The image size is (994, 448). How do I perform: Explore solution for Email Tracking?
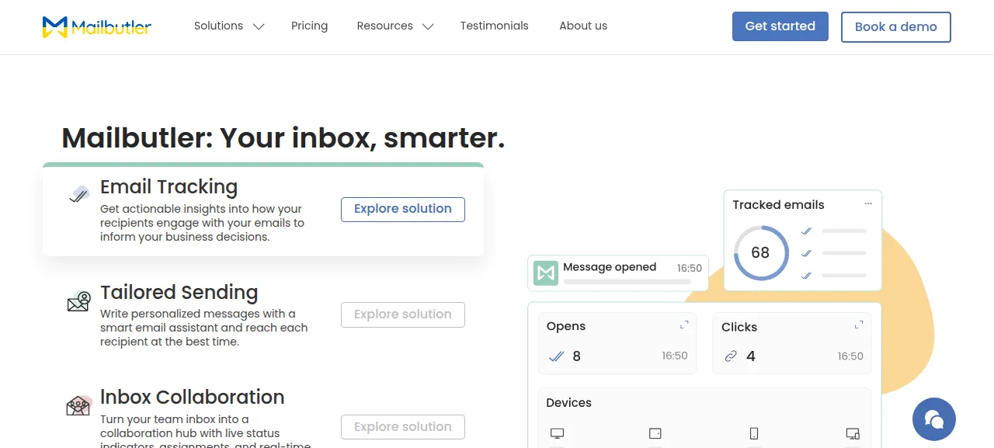(403, 209)
